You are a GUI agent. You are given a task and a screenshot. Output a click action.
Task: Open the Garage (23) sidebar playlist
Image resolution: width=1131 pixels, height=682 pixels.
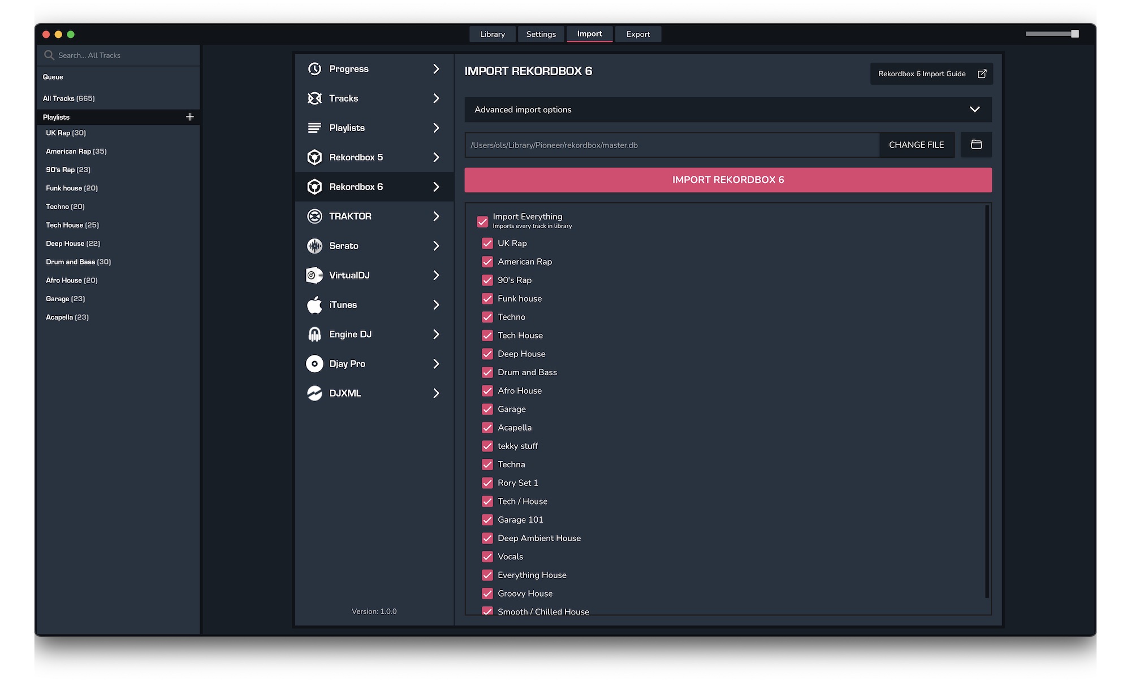point(66,299)
